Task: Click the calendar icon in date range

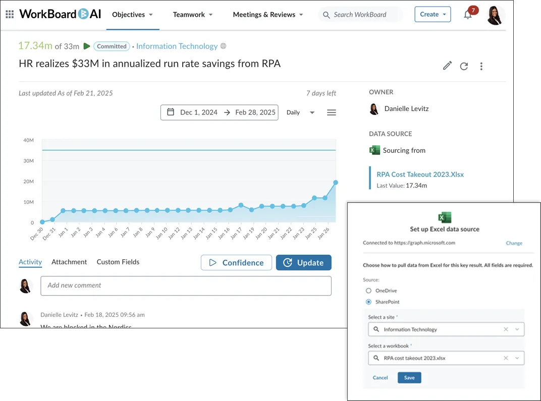Action: [x=171, y=112]
